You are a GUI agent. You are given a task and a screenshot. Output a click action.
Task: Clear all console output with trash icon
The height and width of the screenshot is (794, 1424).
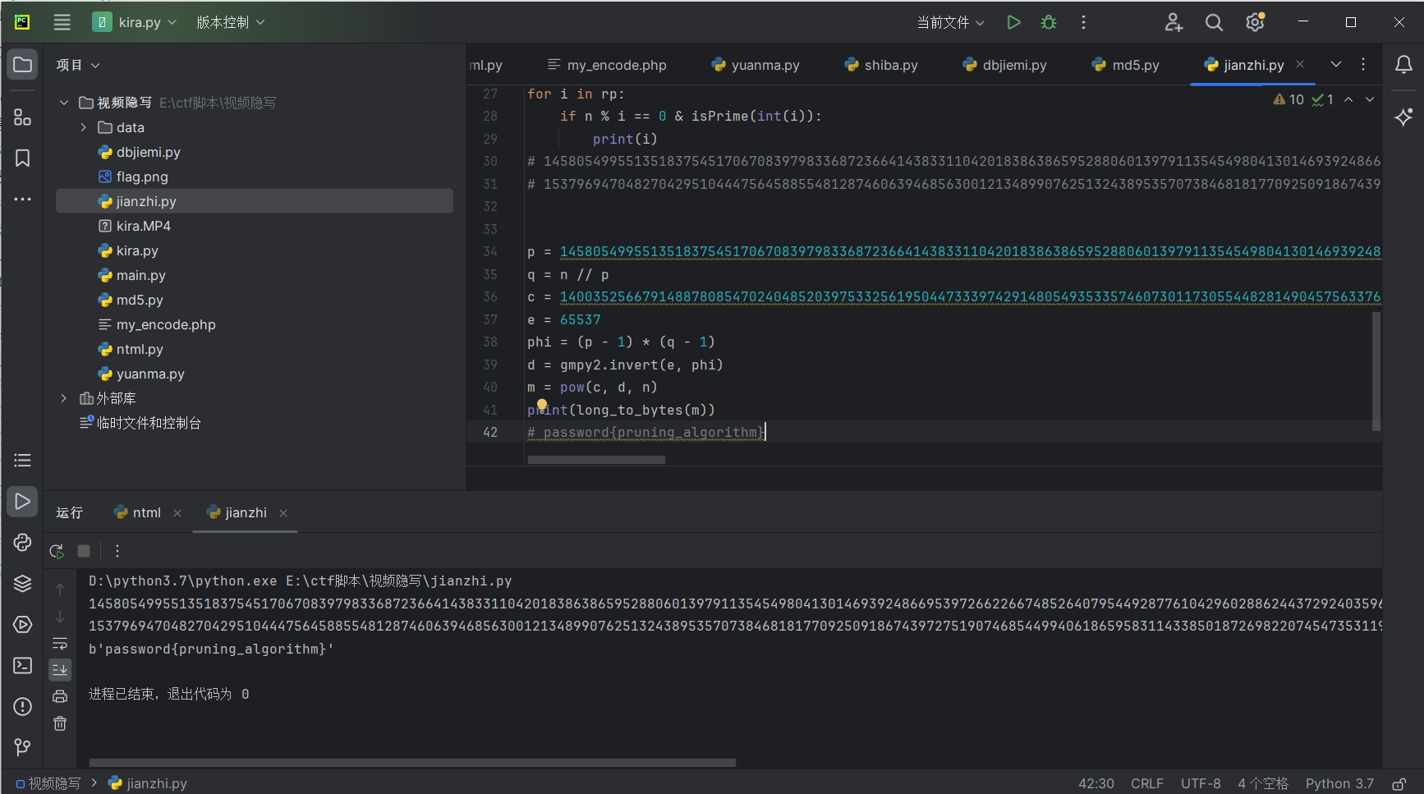(60, 723)
